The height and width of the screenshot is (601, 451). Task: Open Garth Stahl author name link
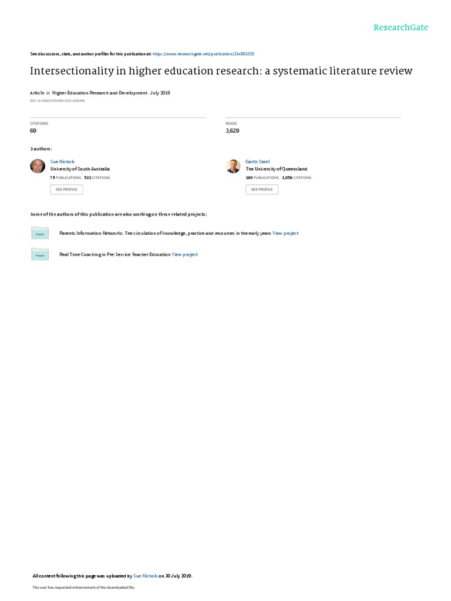tap(258, 162)
